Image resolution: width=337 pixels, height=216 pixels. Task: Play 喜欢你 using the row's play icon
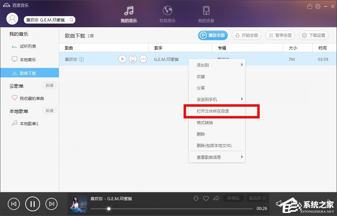coord(122,59)
